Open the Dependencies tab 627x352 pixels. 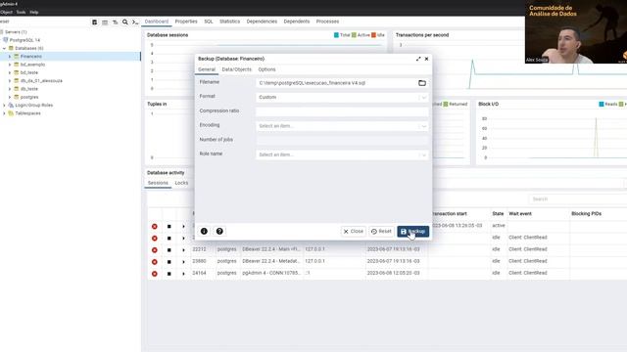point(262,22)
